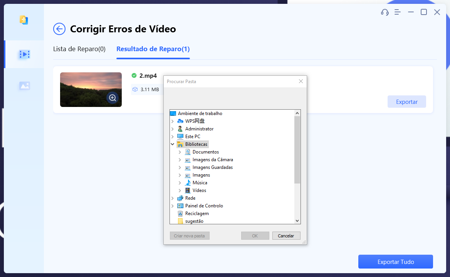Click the folder tree scroll-down arrow
Viewport: 450px width, 277px height.
(x=297, y=221)
